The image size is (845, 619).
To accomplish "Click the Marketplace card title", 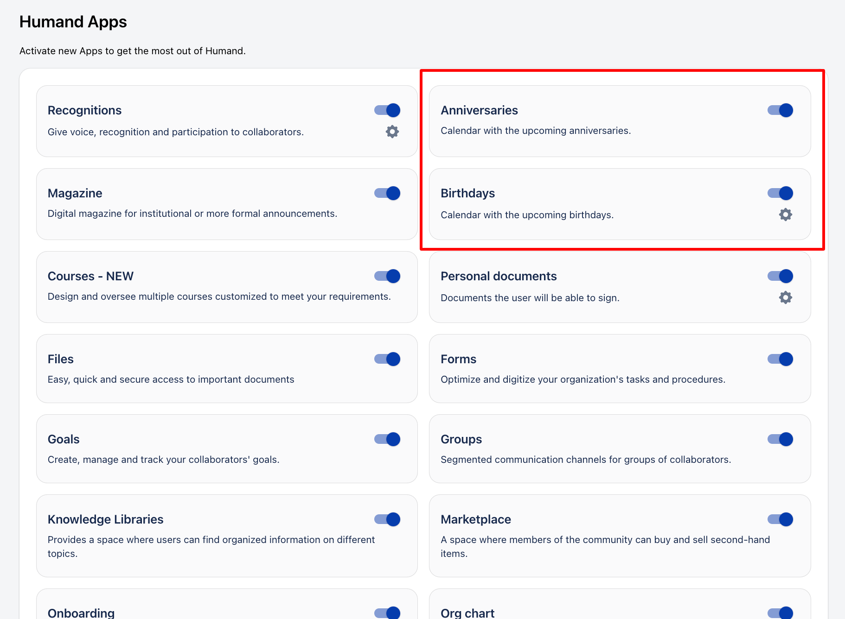I will coord(476,519).
